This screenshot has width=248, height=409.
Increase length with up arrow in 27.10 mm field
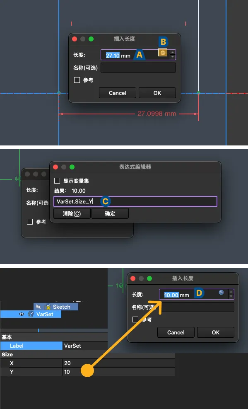(173, 52)
